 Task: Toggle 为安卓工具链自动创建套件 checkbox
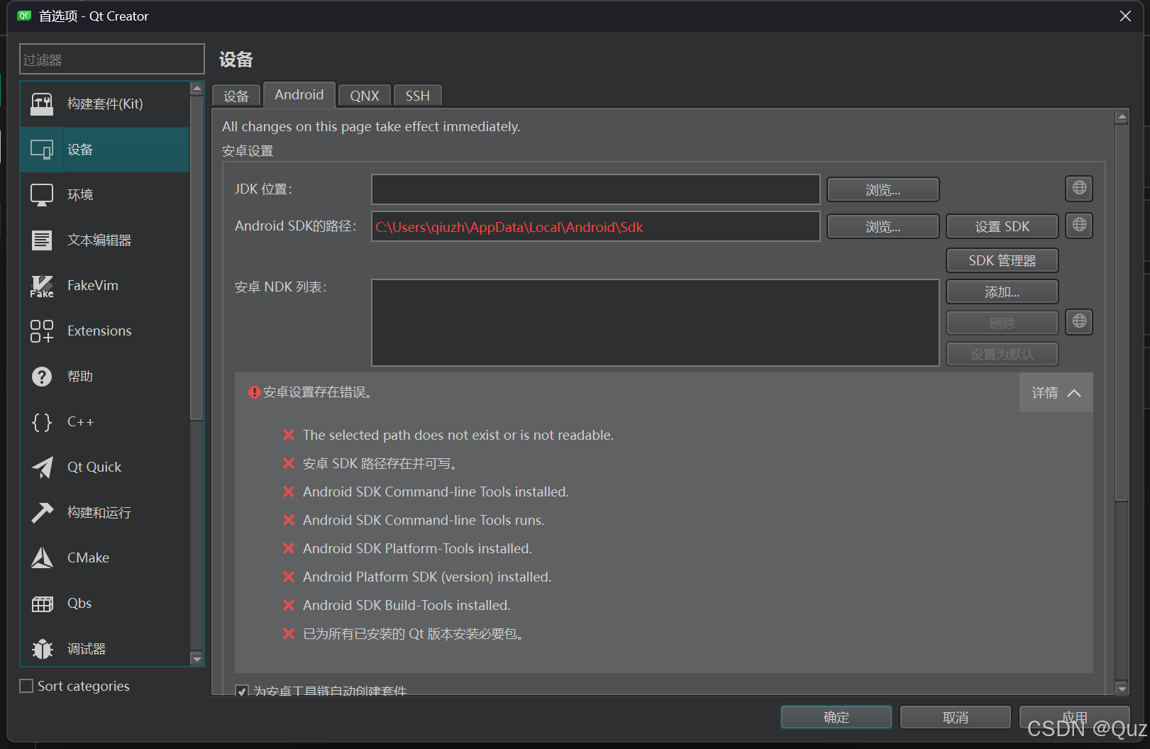[x=242, y=690]
